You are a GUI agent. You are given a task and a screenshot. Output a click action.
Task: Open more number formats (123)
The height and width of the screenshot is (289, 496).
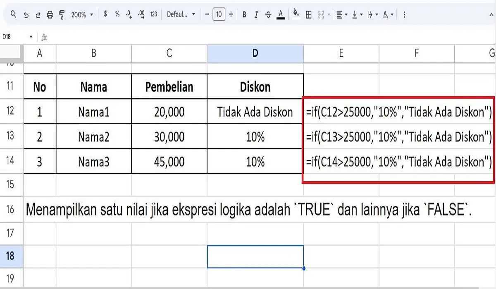click(x=154, y=14)
